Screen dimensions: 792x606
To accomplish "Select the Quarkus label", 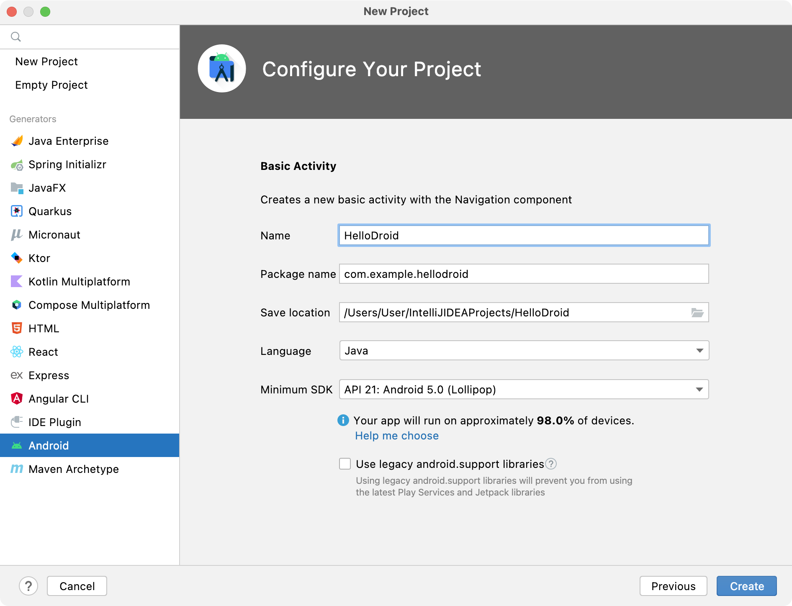I will (x=50, y=211).
